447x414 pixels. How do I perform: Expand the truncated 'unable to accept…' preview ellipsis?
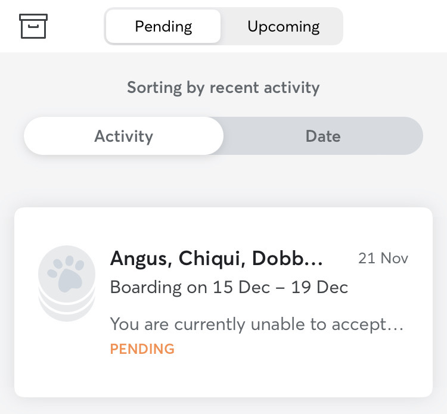tap(395, 329)
